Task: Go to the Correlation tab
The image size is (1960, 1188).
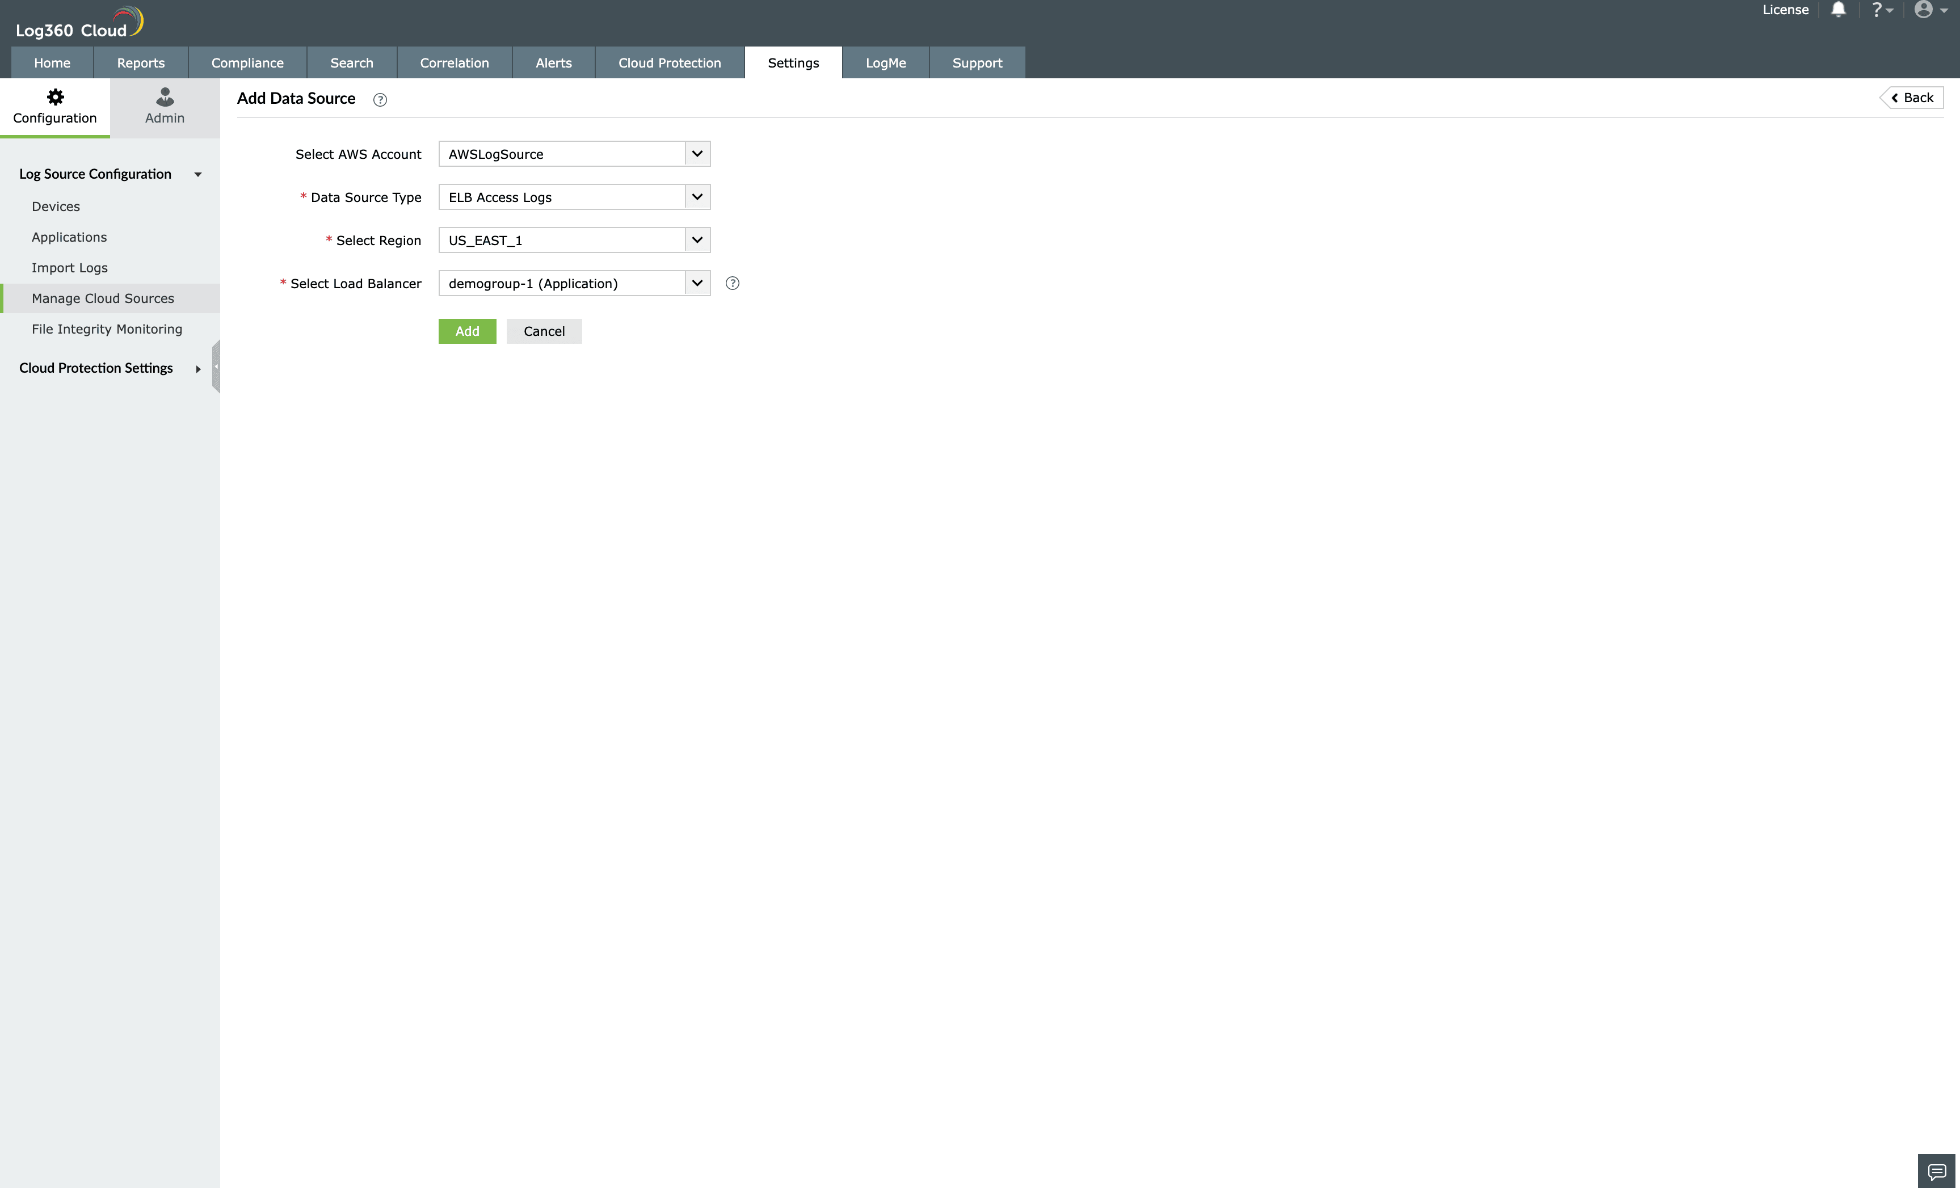Action: tap(454, 63)
